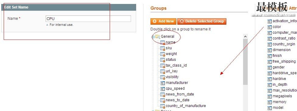This screenshot has height=111, width=297.
Task: Click the manufacturer attribute icon
Action: (163, 83)
